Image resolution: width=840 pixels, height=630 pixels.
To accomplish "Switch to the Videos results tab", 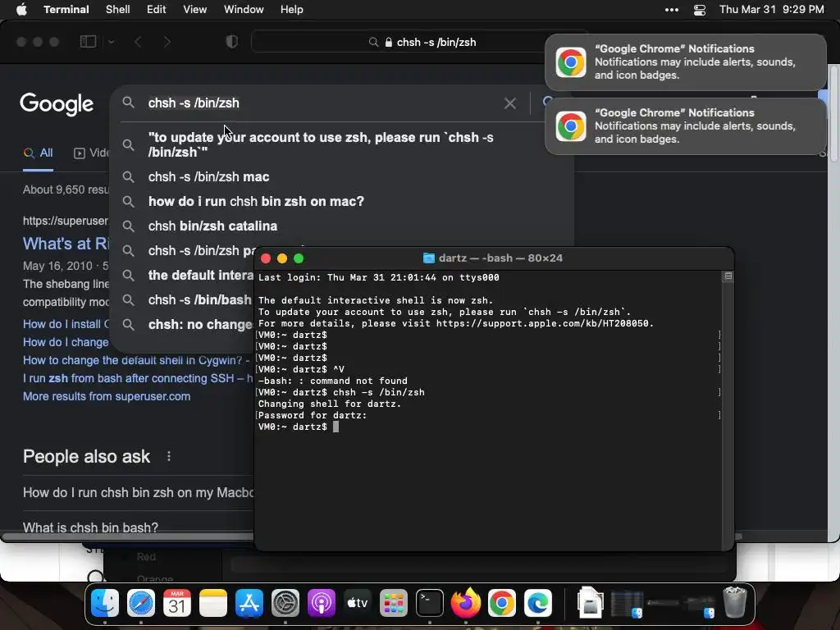I will click(x=91, y=153).
